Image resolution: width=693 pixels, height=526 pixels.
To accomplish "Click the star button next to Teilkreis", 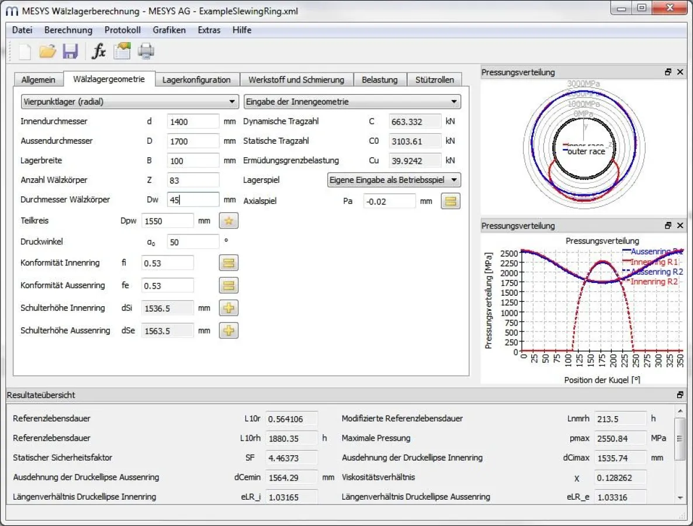I will (x=228, y=220).
